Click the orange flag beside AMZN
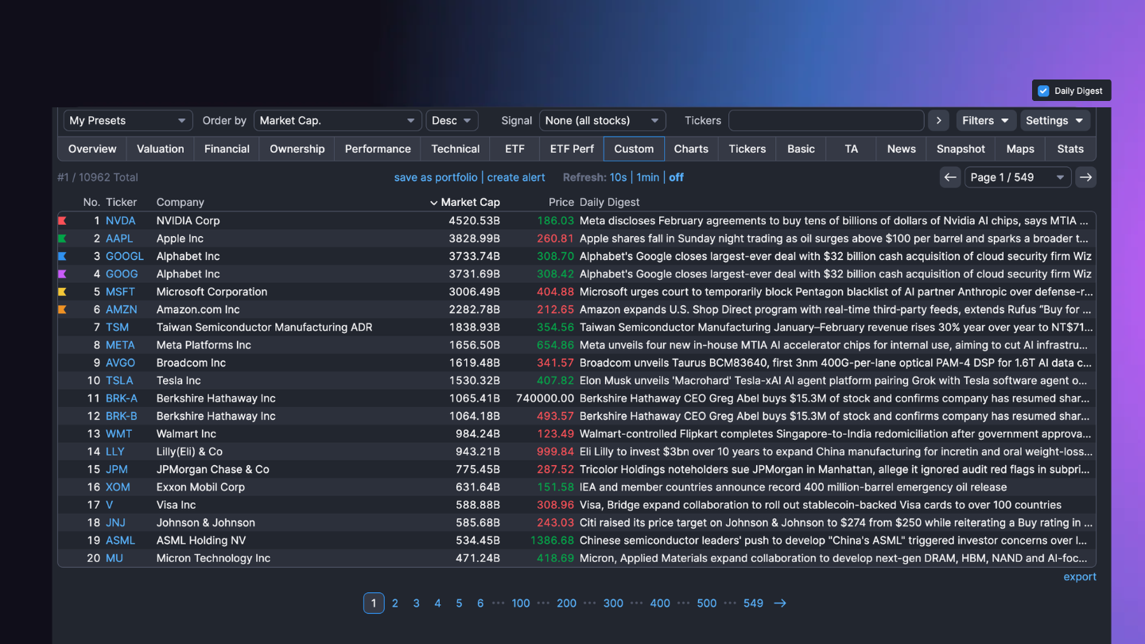The width and height of the screenshot is (1145, 644). [x=62, y=310]
